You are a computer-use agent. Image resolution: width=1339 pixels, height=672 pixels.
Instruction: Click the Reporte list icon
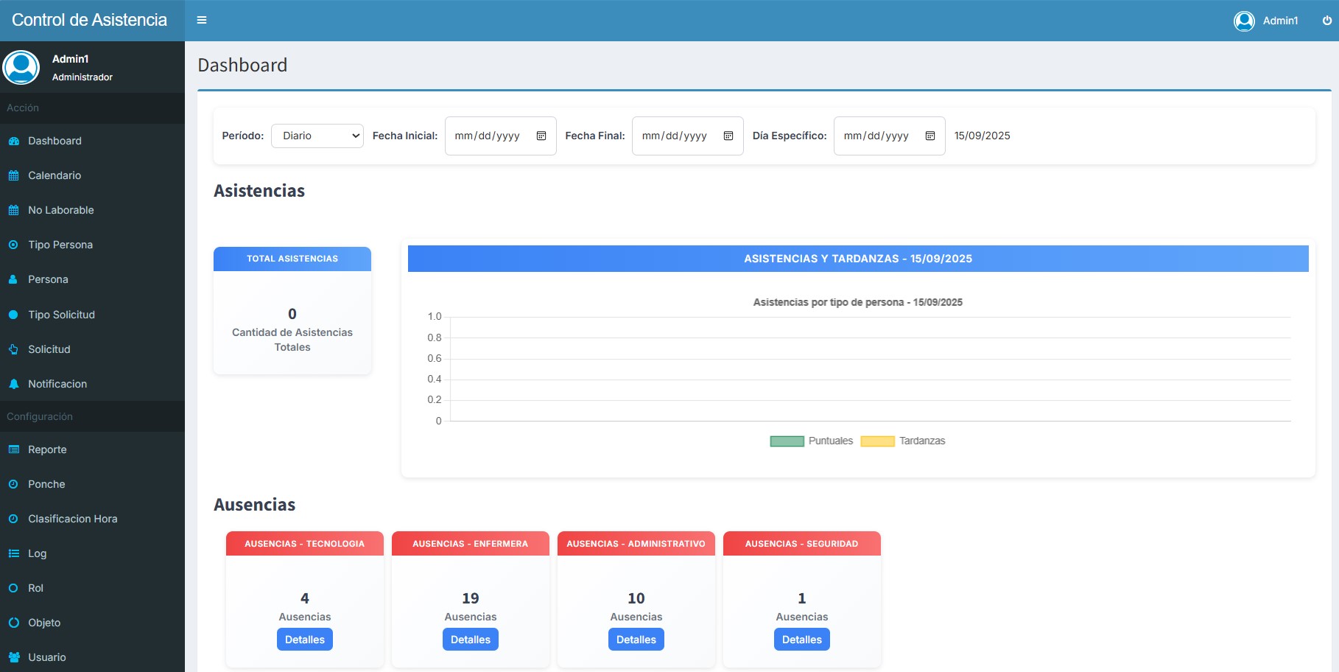[x=13, y=449]
